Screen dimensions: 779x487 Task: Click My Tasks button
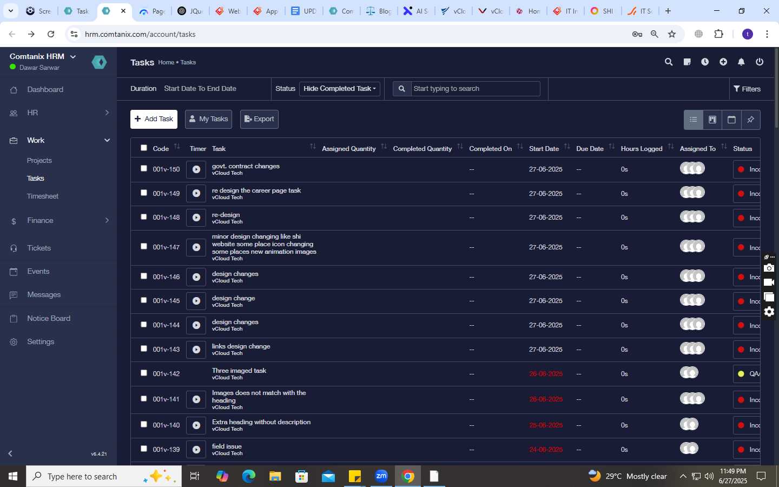click(208, 119)
